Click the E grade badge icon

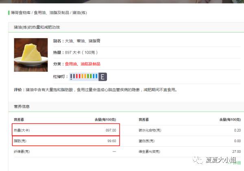click(102, 77)
